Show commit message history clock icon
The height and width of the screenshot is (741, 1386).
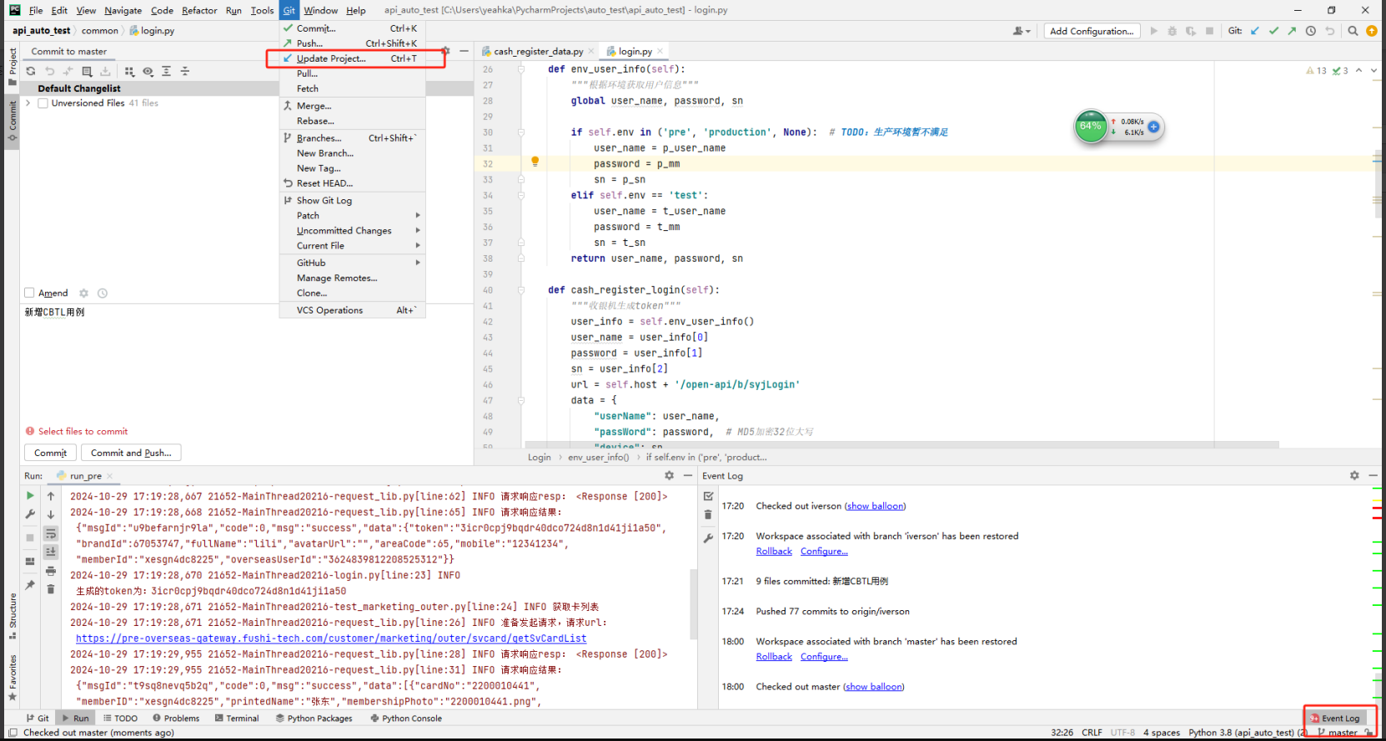click(103, 293)
